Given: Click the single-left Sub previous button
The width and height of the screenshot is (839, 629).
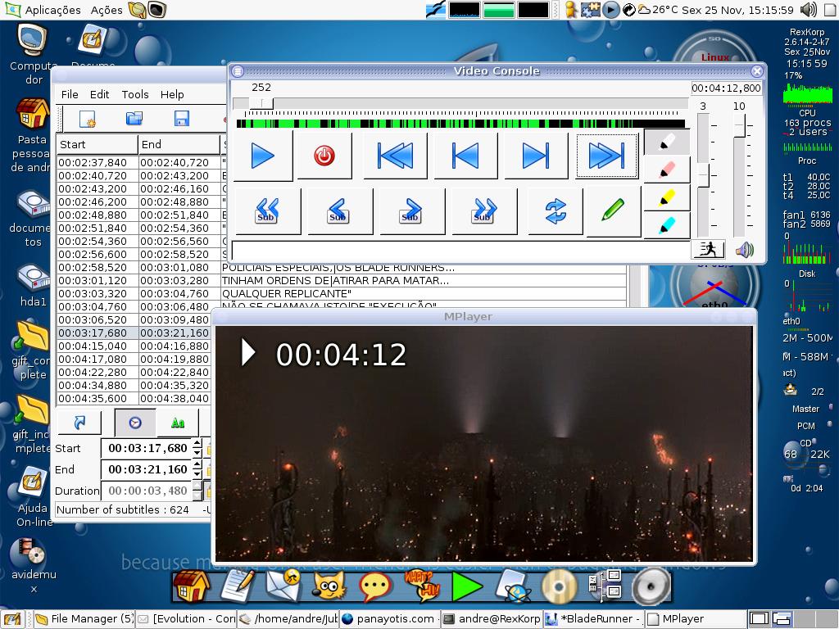Looking at the screenshot, I should (339, 210).
